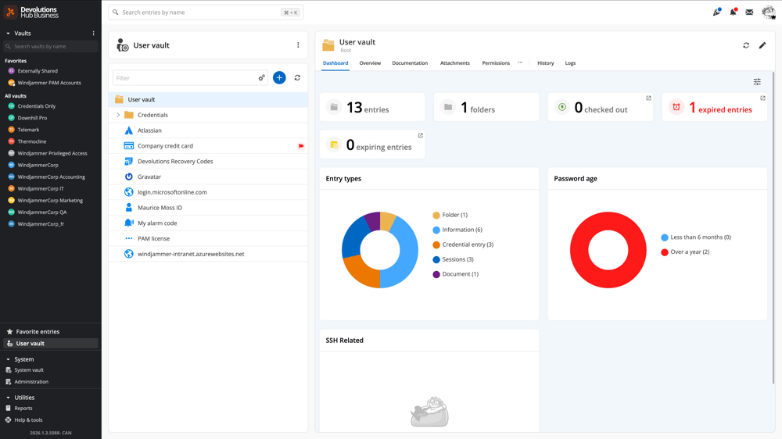Select the User vault root row
The width and height of the screenshot is (782, 439).
tap(208, 100)
